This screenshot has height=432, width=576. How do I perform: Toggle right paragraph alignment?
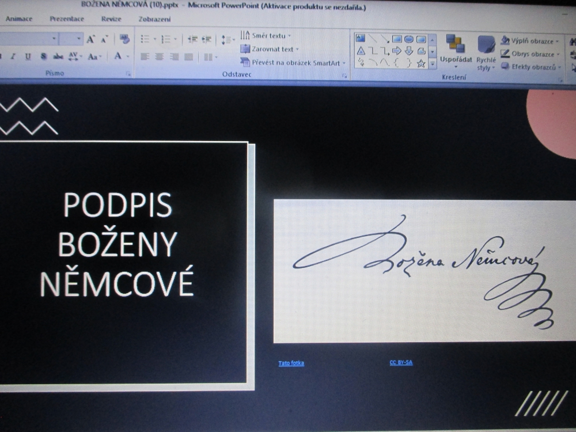174,57
